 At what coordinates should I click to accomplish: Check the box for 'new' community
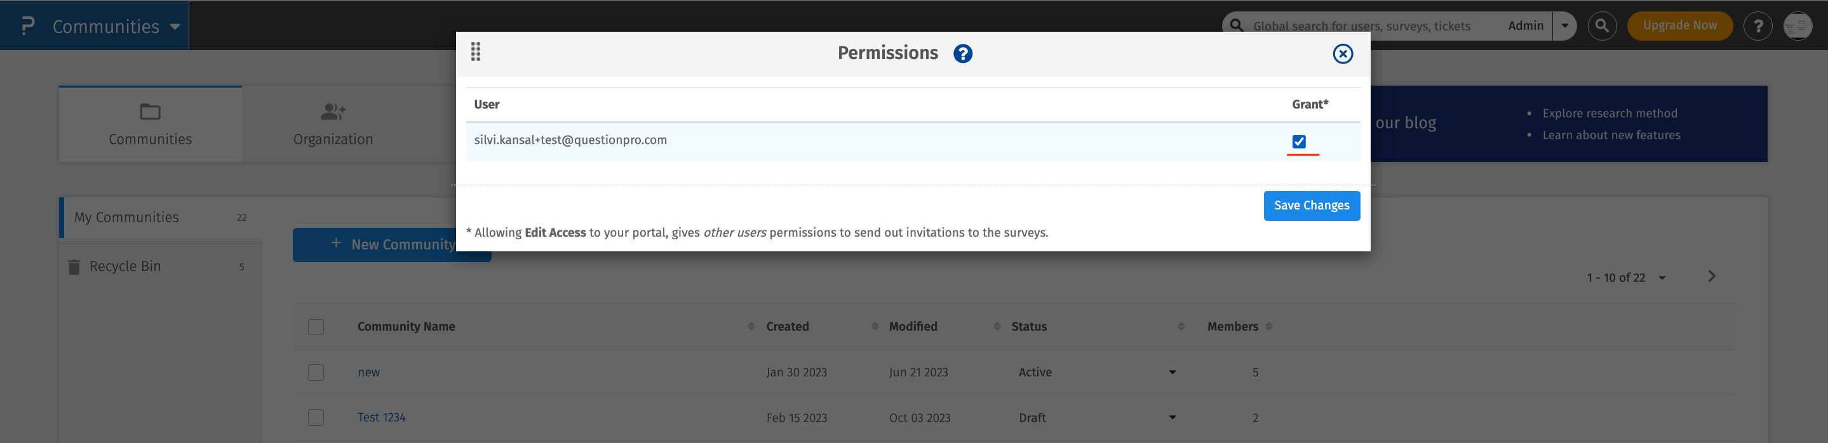click(316, 373)
